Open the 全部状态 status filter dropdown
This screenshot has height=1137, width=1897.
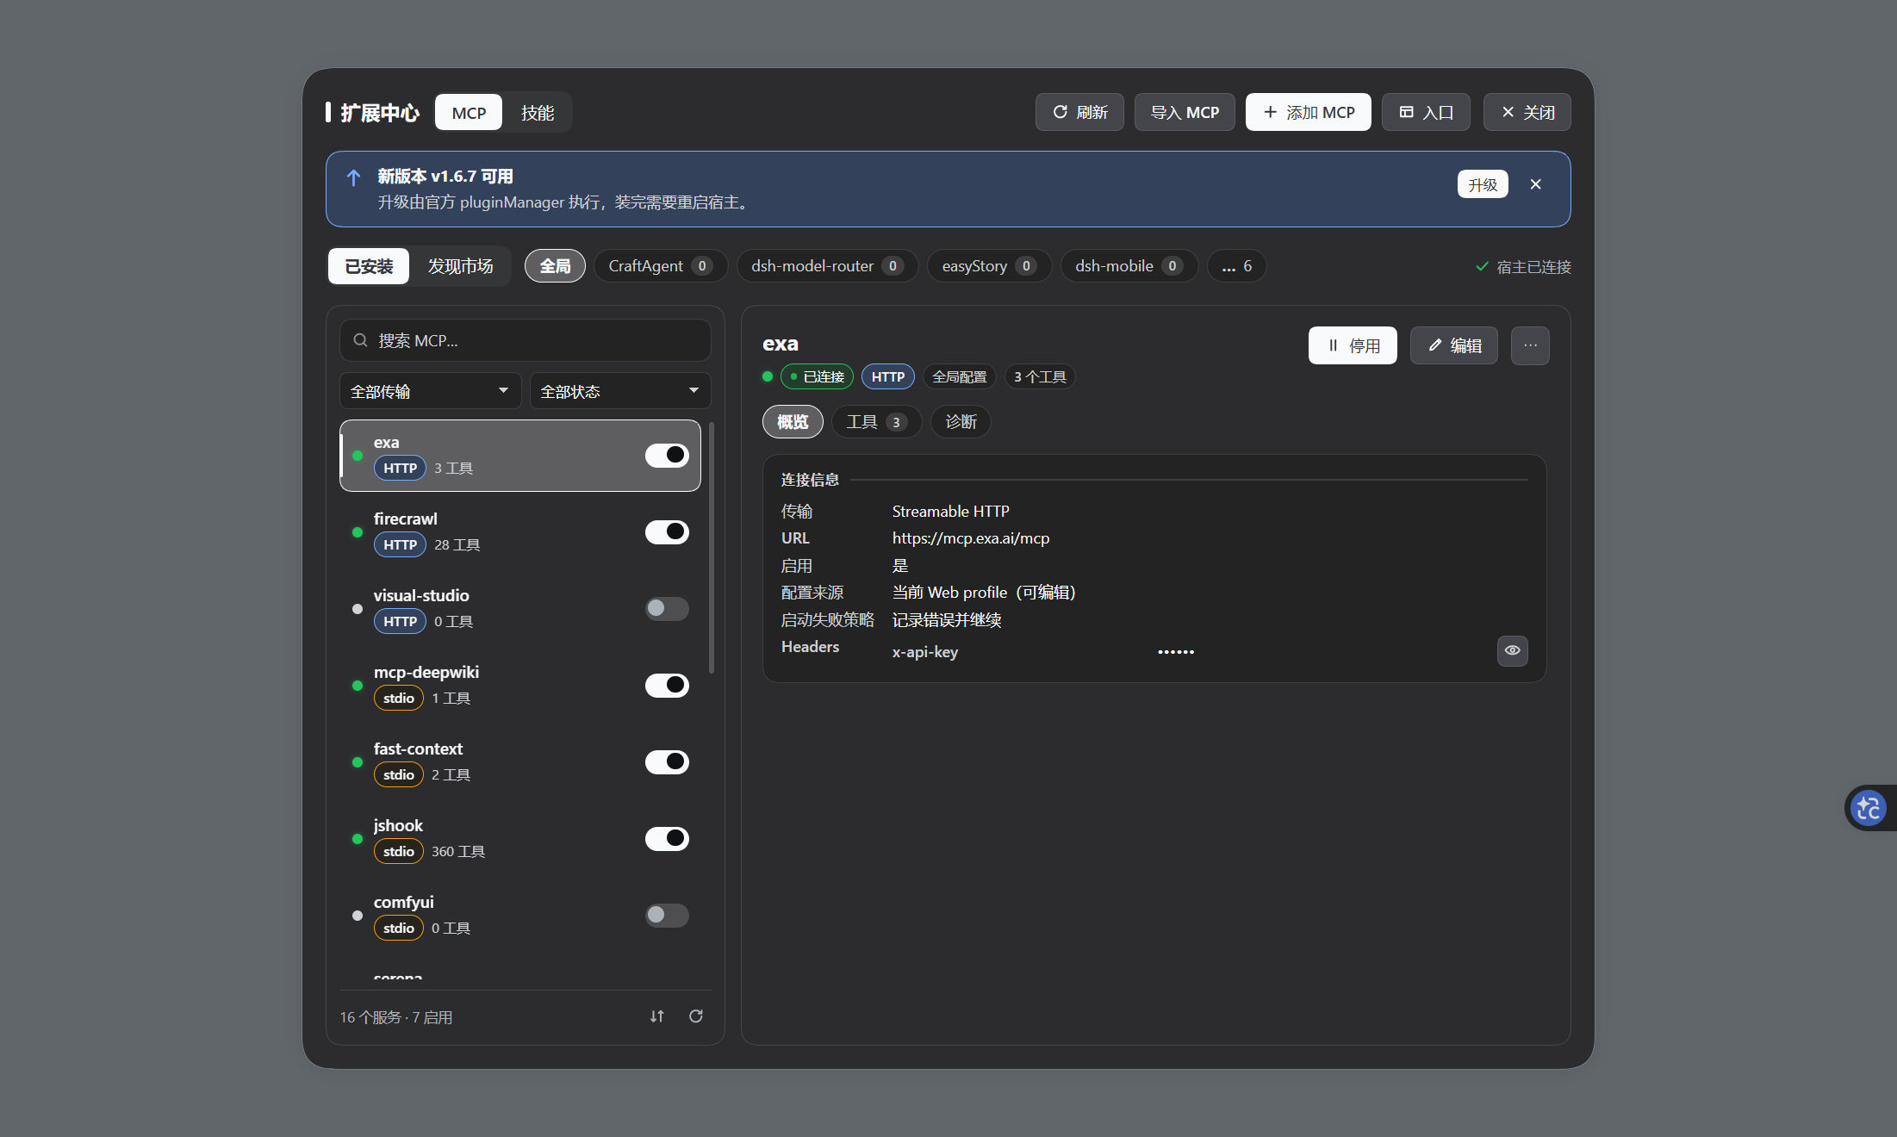619,391
